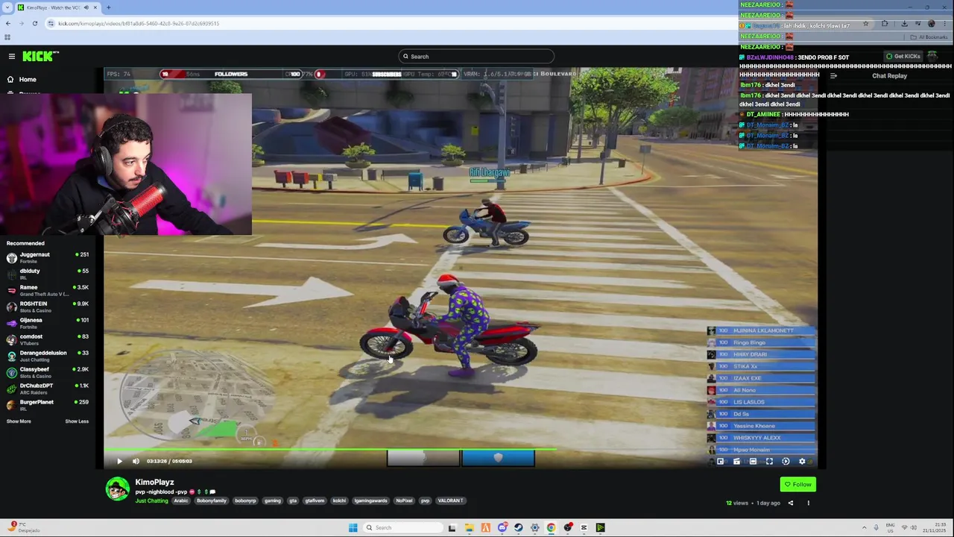Open the Chrome media controls icon
This screenshot has width=954, height=537.
point(917,24)
